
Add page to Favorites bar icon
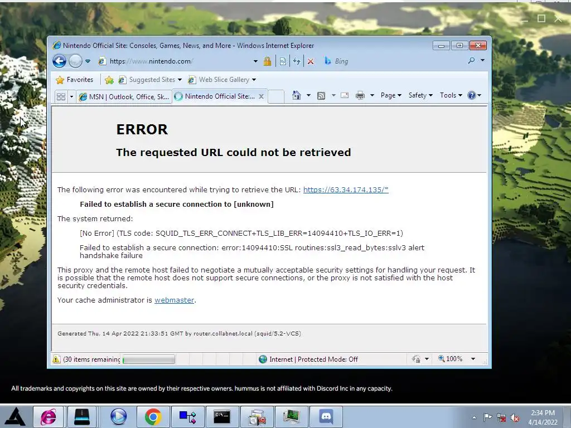(x=109, y=80)
